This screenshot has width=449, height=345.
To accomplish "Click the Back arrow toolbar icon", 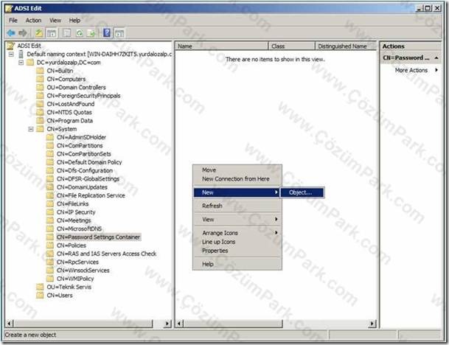I will [x=11, y=33].
